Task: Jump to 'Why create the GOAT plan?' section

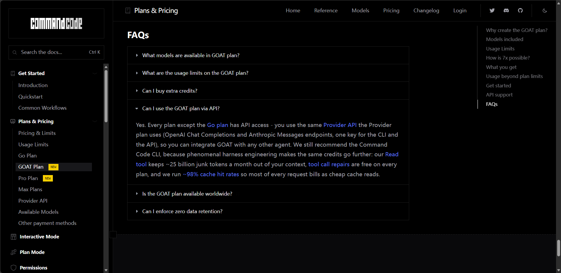Action: (x=517, y=30)
